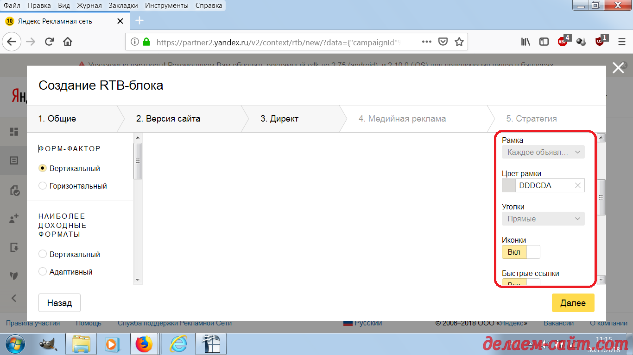Open the page actions three-dots menu

tap(427, 42)
